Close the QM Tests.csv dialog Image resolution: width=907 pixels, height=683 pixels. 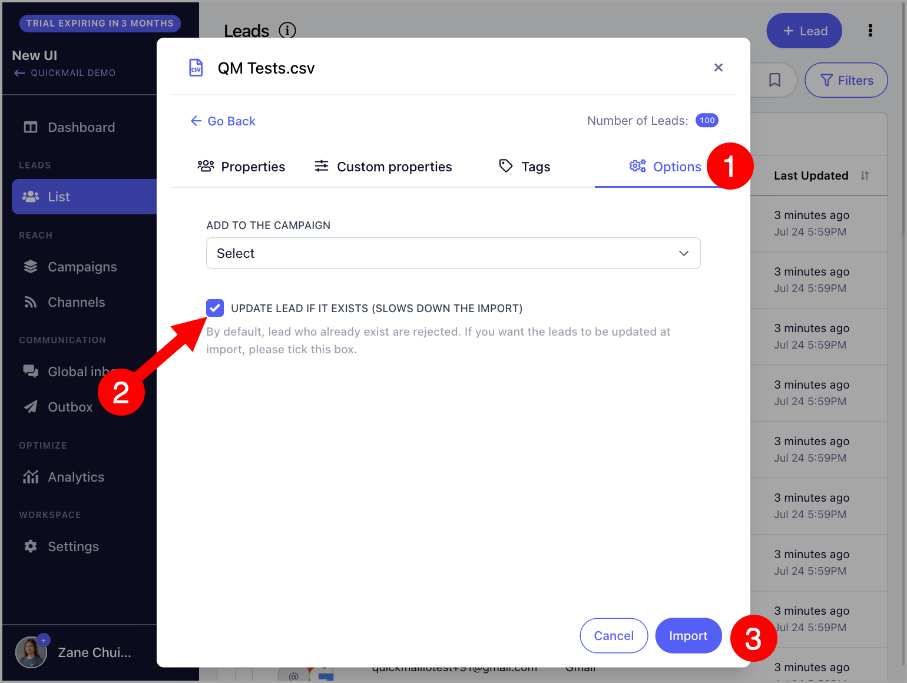point(719,68)
